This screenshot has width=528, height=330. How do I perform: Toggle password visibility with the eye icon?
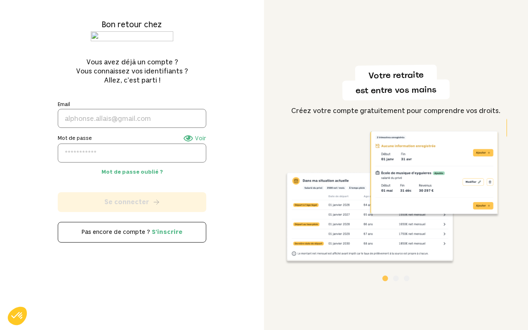coord(188,138)
